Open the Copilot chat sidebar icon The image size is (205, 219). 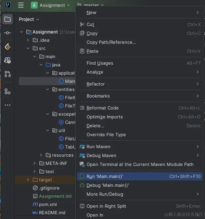[8, 60]
